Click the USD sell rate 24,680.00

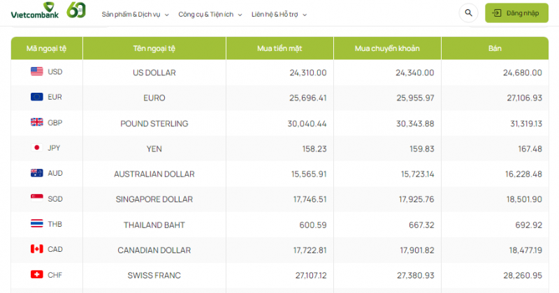(523, 73)
